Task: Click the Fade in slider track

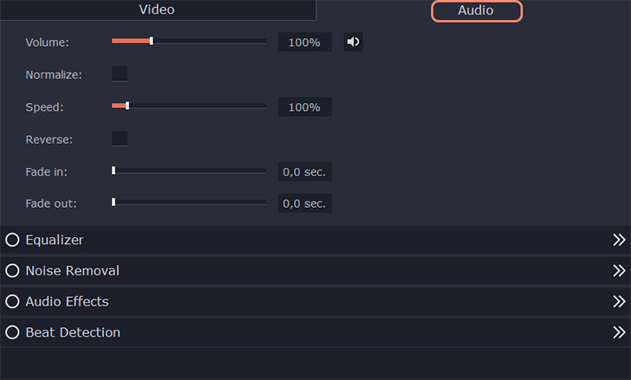Action: tap(189, 171)
